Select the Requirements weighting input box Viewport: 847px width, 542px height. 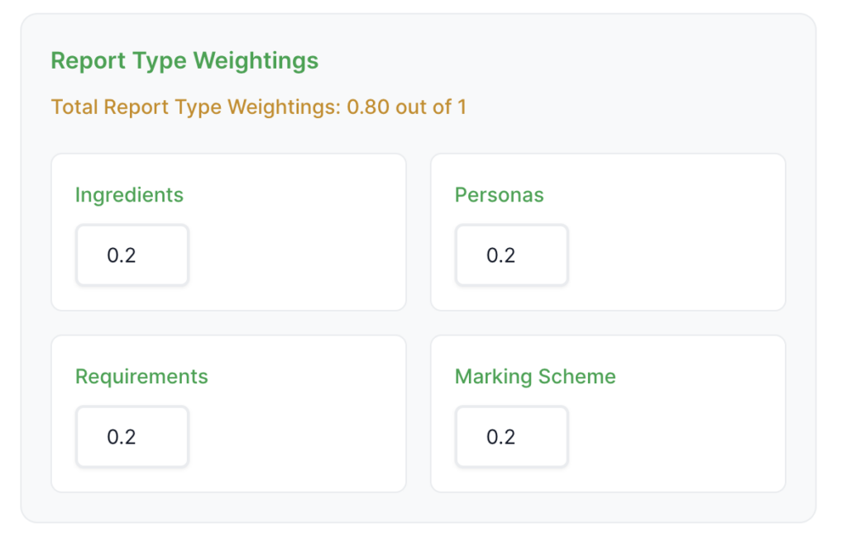[x=132, y=436]
